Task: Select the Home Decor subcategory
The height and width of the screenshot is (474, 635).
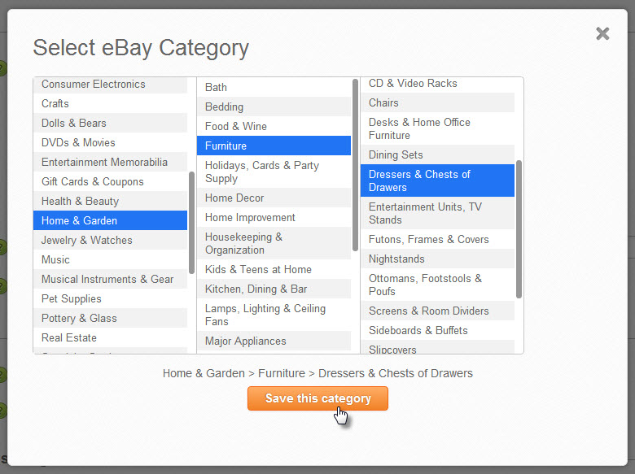Action: tap(234, 198)
